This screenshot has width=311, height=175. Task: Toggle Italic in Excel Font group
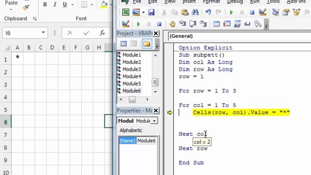pyautogui.click(x=55, y=4)
